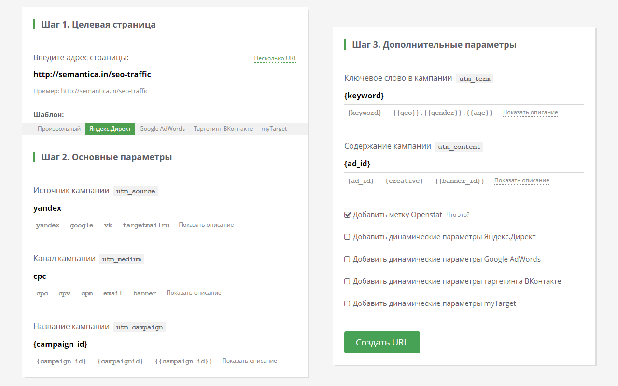The height and width of the screenshot is (386, 618).
Task: Click the page address input field
Action: (165, 74)
